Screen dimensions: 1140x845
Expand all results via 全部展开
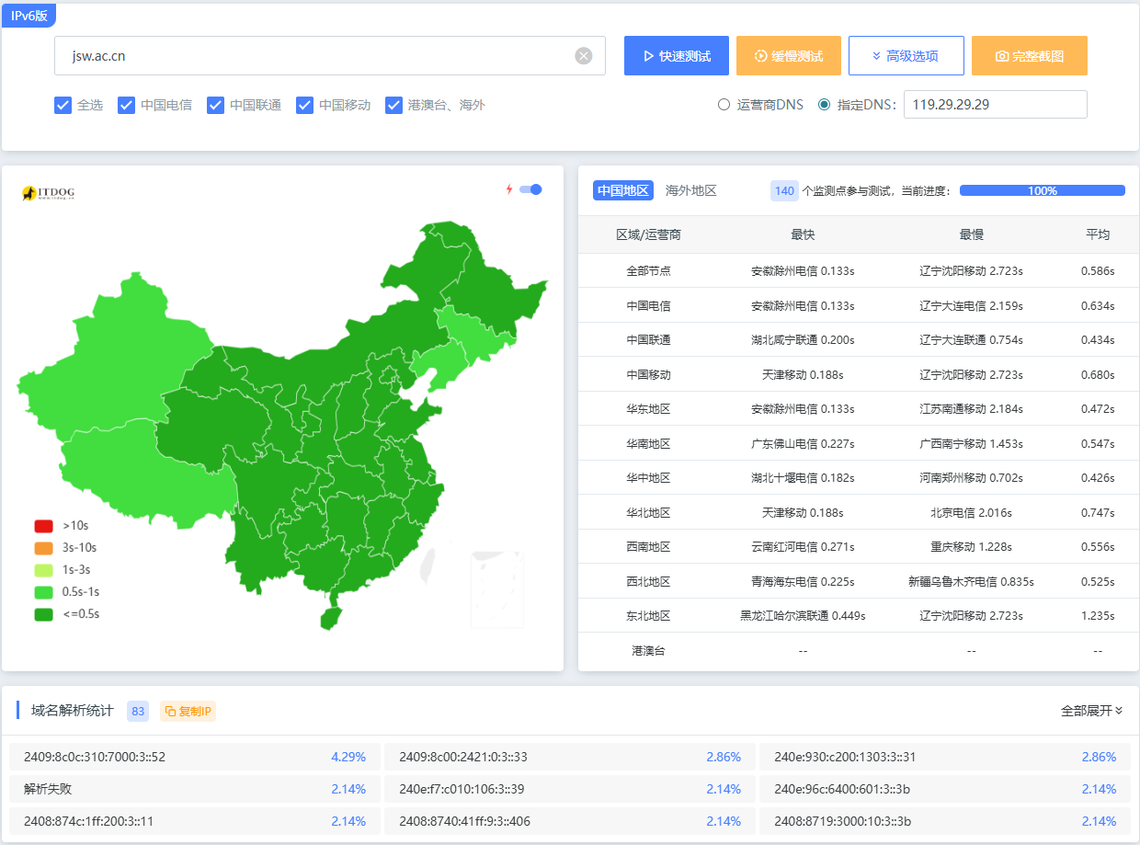tap(1091, 710)
